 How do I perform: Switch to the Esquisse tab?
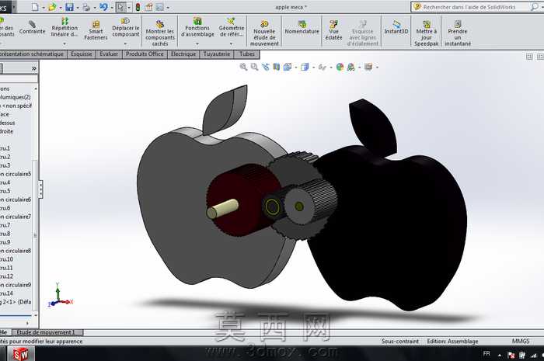pyautogui.click(x=81, y=54)
